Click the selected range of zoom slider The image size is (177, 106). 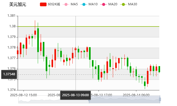click(x=124, y=99)
